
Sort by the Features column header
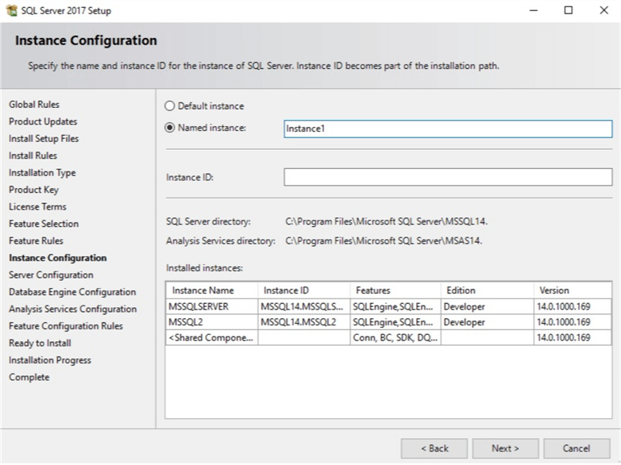point(395,290)
